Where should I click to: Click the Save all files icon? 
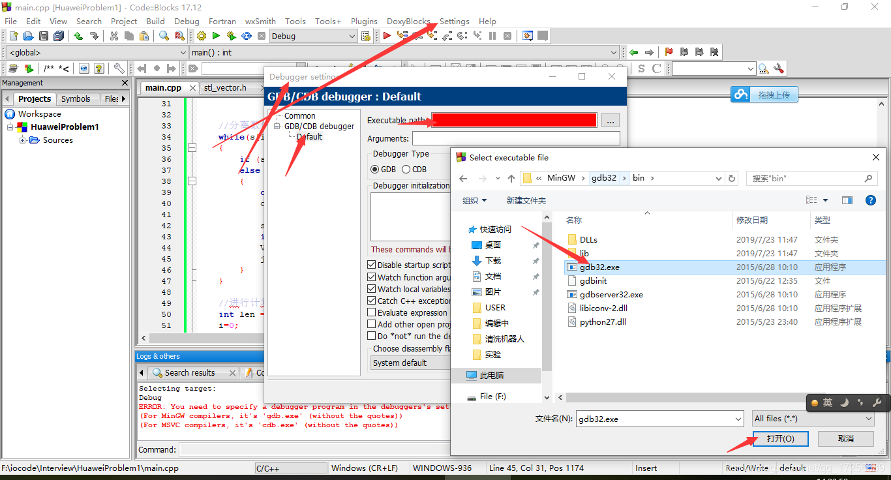(59, 36)
